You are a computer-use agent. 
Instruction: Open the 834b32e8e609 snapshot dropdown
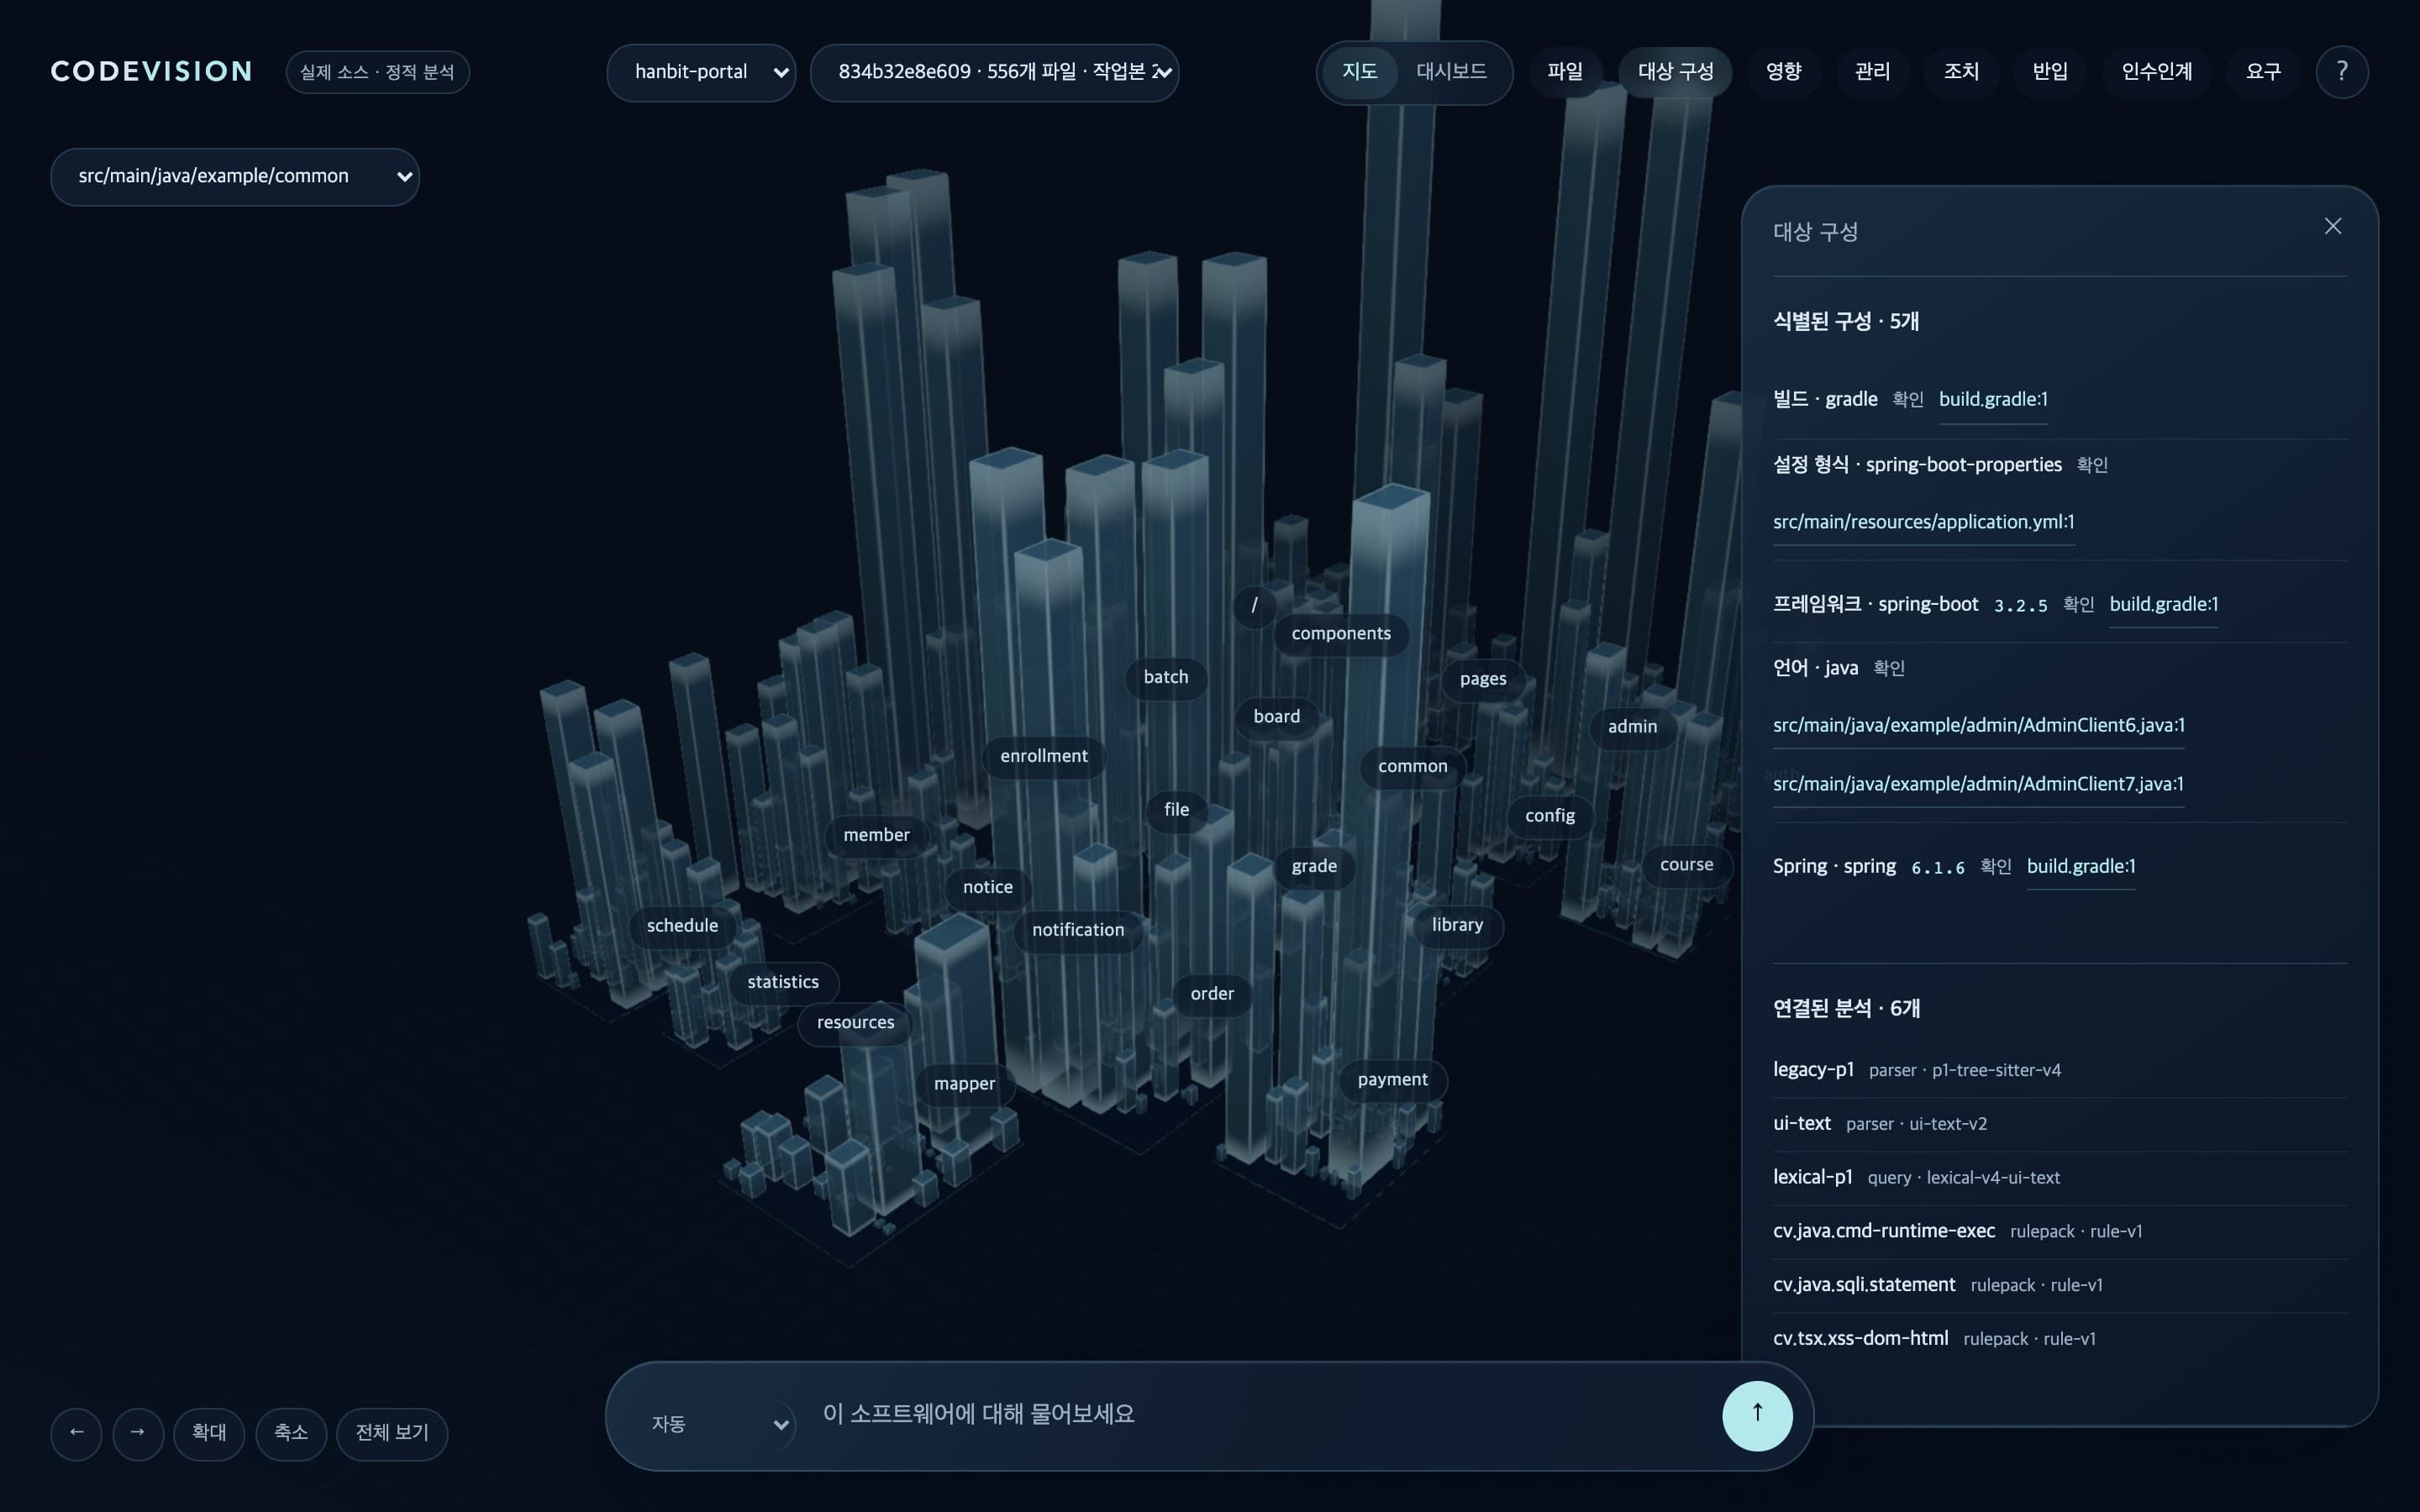(994, 72)
